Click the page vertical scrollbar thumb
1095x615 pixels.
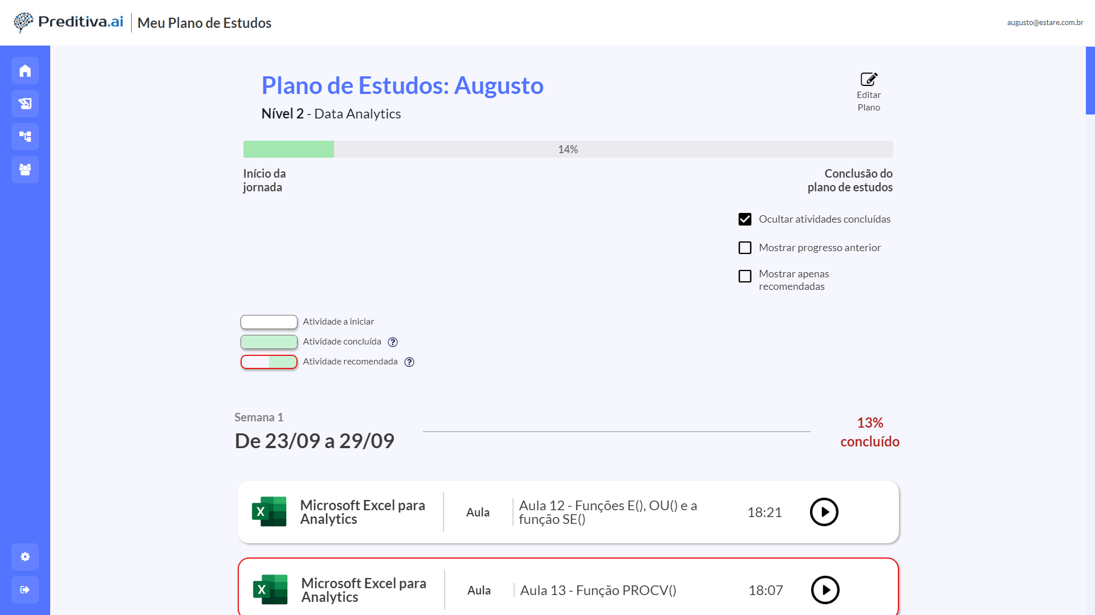click(1090, 80)
